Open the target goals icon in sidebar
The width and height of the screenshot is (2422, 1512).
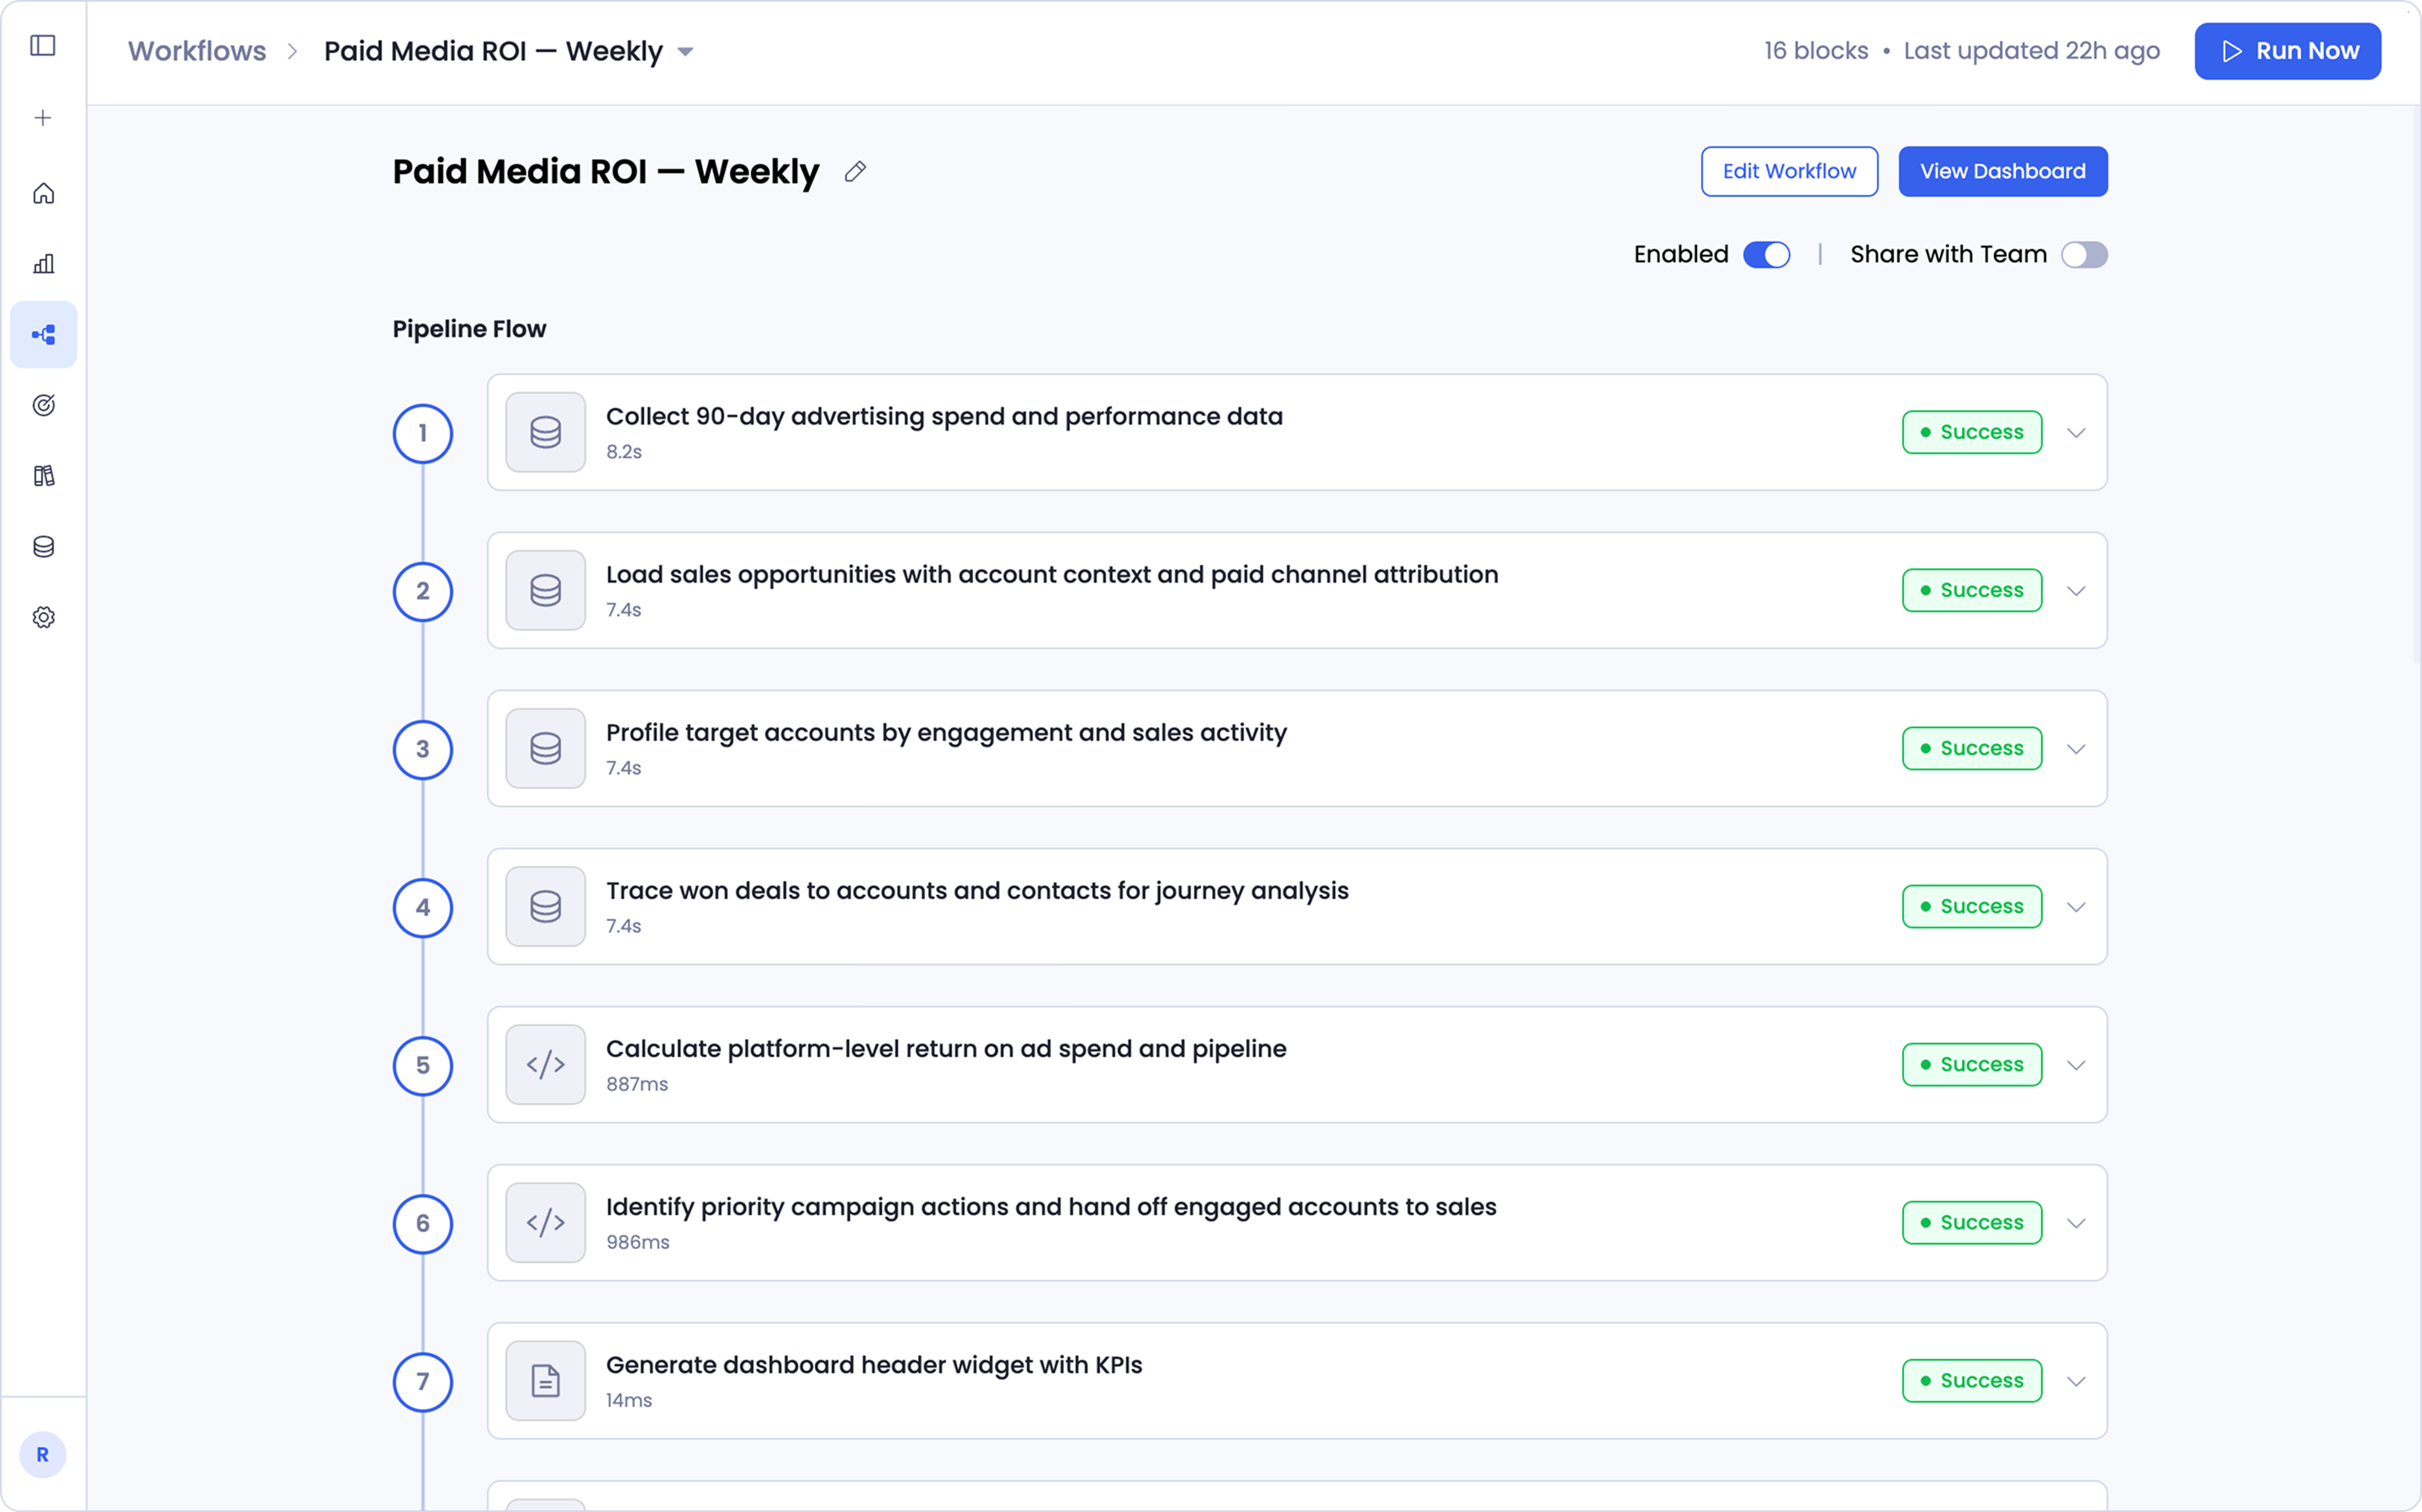coord(43,405)
